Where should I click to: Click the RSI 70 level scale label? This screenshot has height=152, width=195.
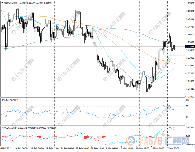[x=186, y=106]
